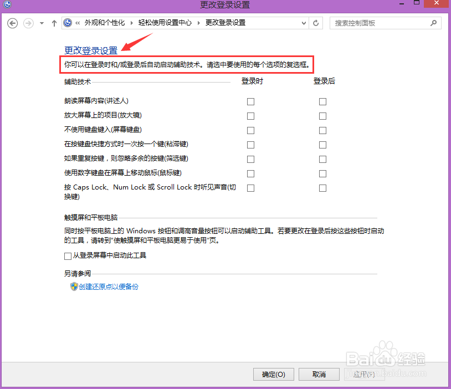The width and height of the screenshot is (451, 389).
Task: Enable 登录后 checkbox for 放大屏幕上的项目(放大镜)
Action: [322, 116]
